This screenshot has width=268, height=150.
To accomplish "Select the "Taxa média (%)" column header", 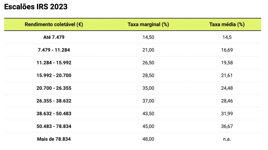I will (227, 25).
